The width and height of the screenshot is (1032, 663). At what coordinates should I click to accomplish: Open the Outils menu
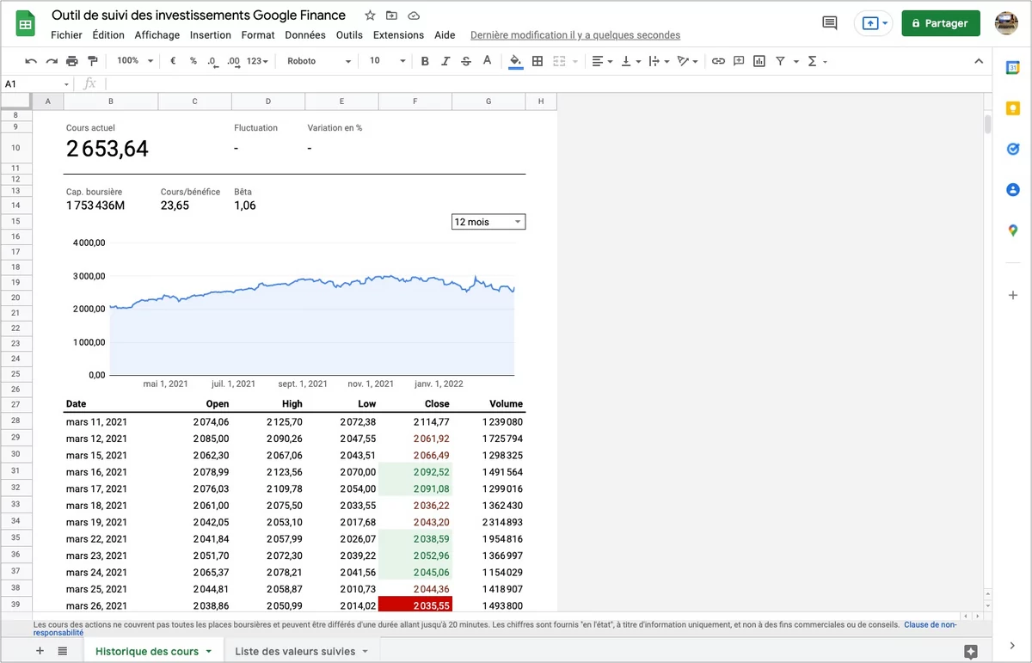(x=349, y=35)
